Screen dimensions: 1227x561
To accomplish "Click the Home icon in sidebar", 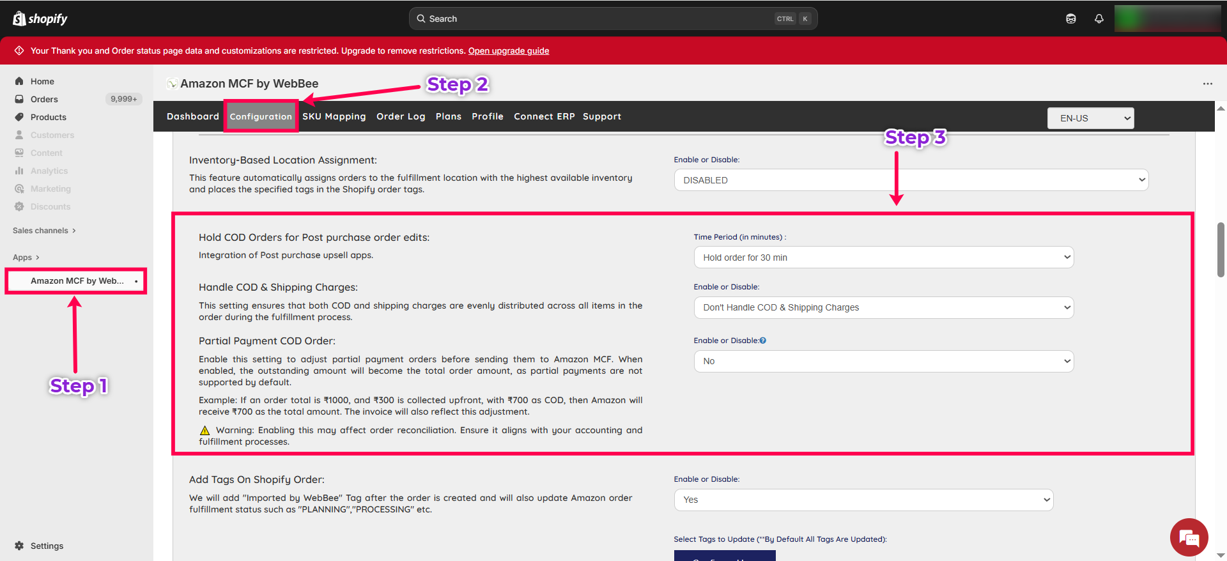I will [19, 81].
